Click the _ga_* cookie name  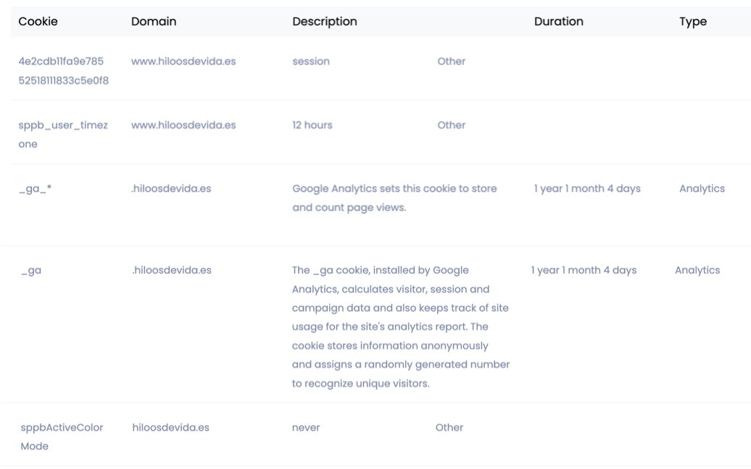click(35, 189)
